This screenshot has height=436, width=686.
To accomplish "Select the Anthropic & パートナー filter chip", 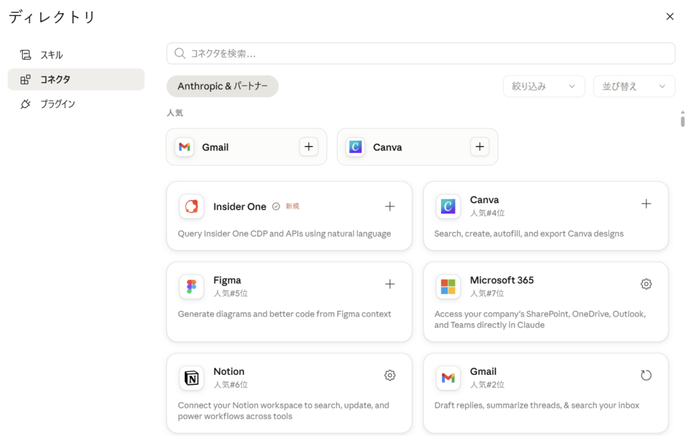I will 222,87.
